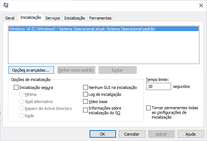Screen dimensions: 207x141
Task: Enable Log de inicialização checkbox
Action: (85, 94)
